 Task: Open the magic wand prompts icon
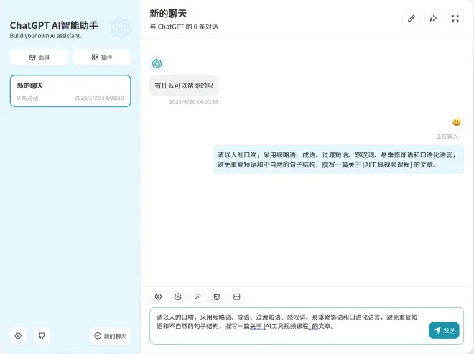point(197,297)
